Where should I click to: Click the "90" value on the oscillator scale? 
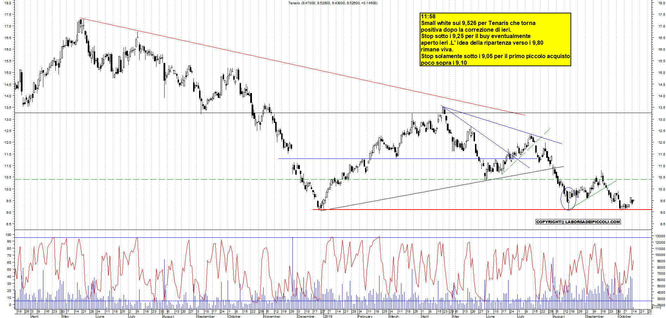(x=9, y=242)
